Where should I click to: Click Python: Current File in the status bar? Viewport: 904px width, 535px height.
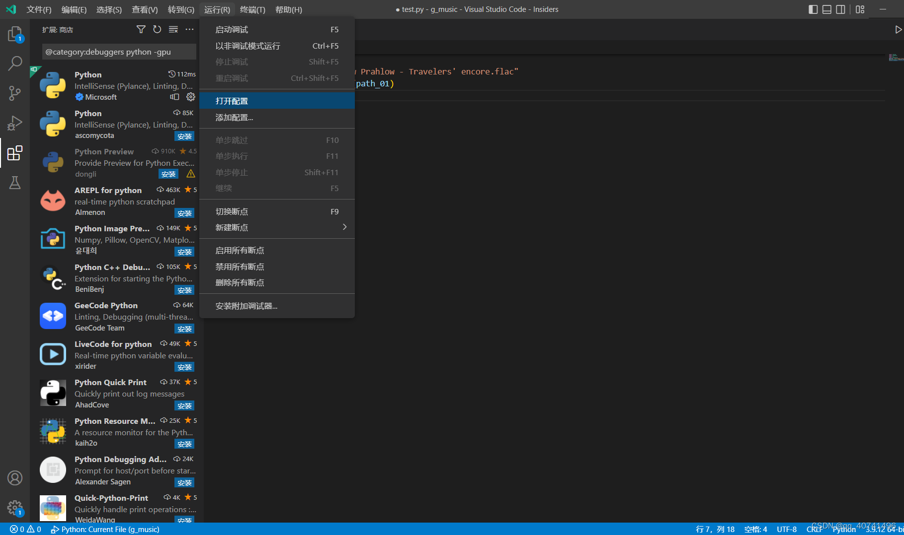[x=104, y=529]
